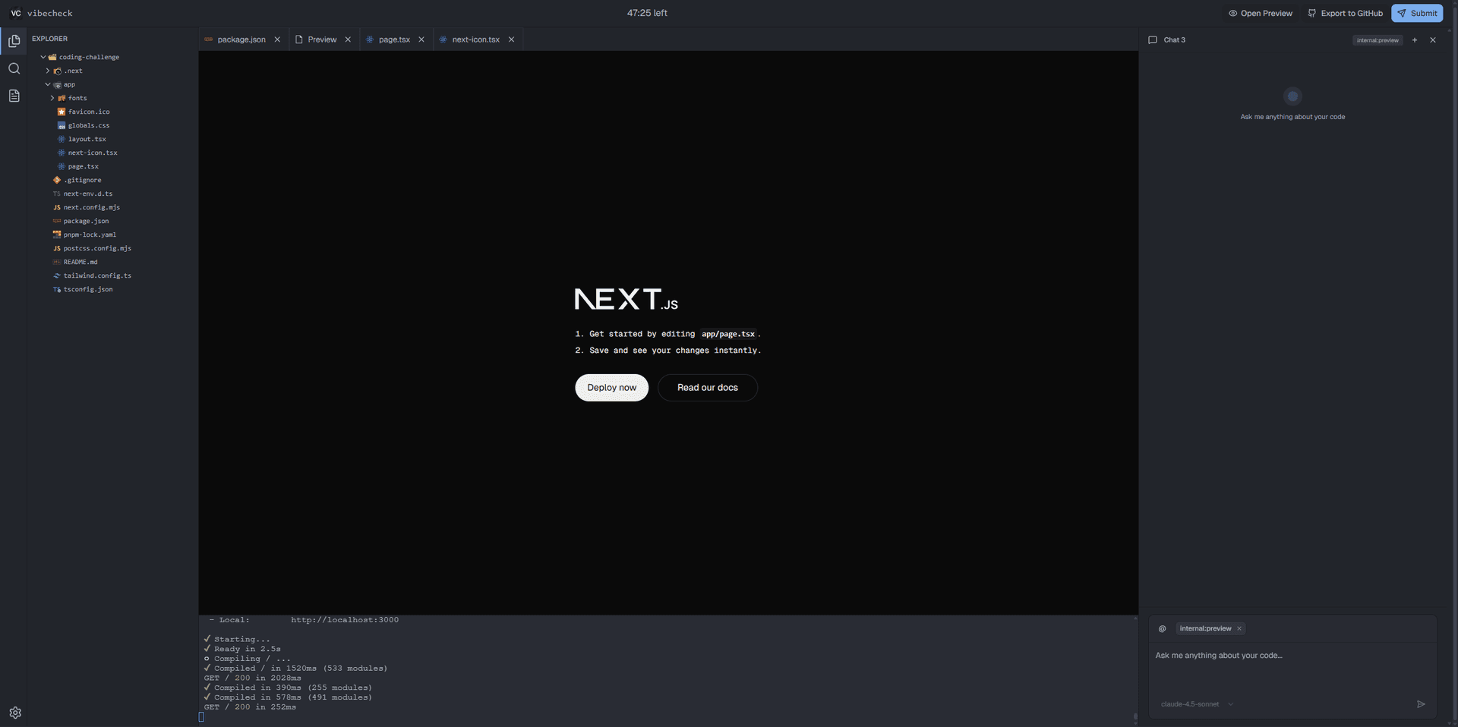Close the Chat 3 panel
Viewport: 1458px width, 727px height.
(x=1433, y=40)
